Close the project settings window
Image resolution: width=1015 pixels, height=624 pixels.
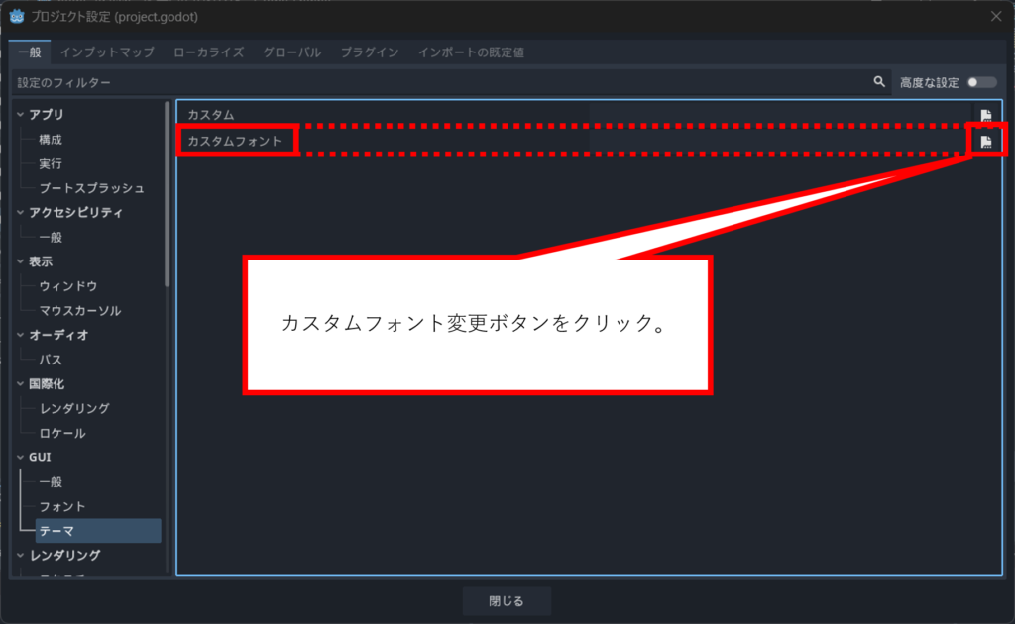point(995,16)
